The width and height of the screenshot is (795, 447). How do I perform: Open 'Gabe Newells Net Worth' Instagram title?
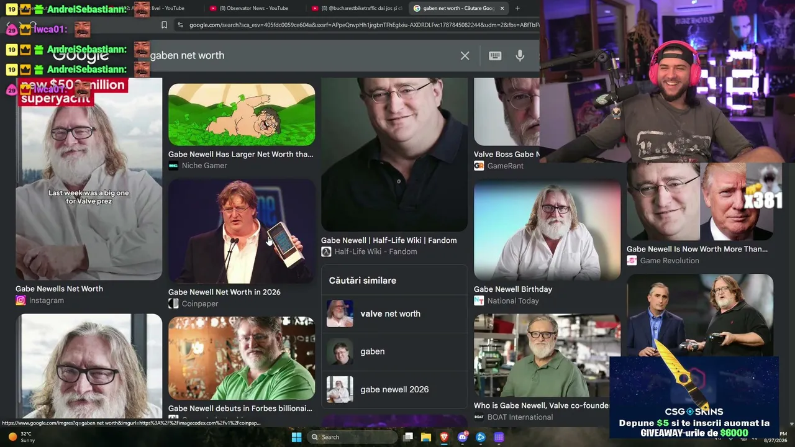coord(59,289)
